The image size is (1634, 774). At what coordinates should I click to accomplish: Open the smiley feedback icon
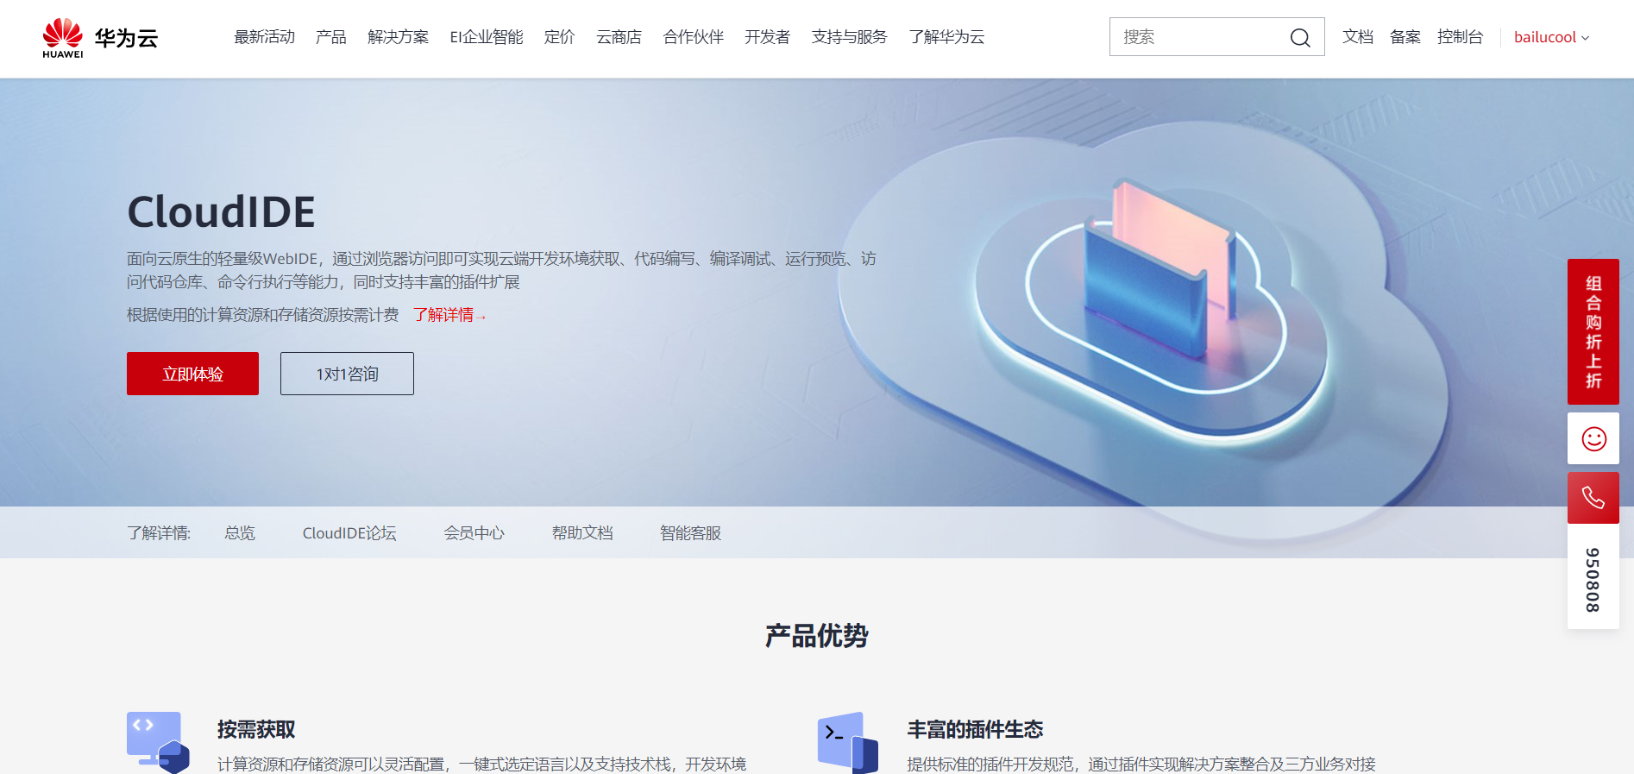(1593, 439)
